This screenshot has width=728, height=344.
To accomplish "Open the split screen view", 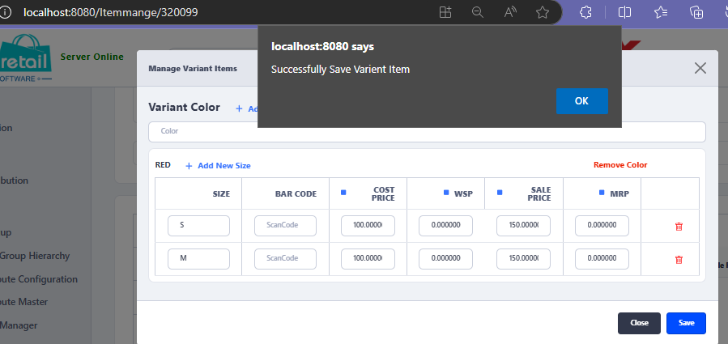I will [625, 13].
